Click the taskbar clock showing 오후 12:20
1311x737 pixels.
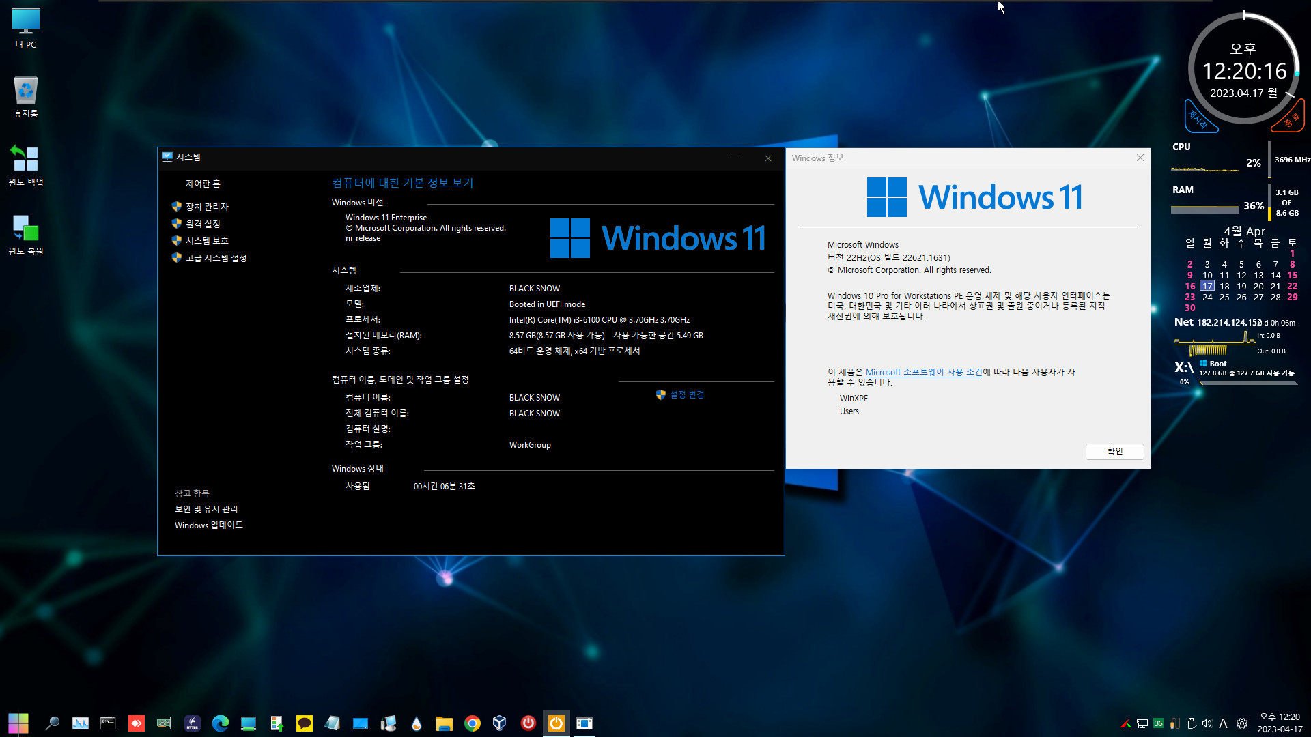pos(1280,723)
